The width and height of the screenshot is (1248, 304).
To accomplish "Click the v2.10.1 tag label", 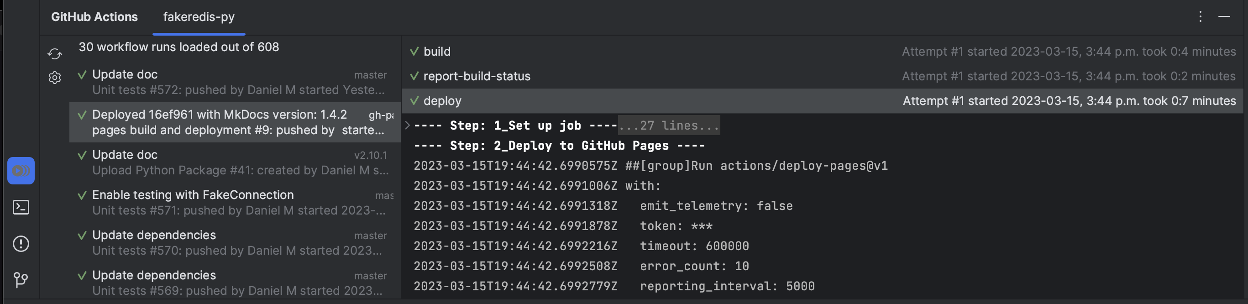I will (x=371, y=155).
